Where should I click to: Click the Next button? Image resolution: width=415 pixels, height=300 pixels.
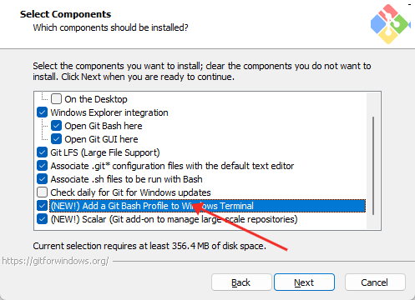pyautogui.click(x=304, y=282)
